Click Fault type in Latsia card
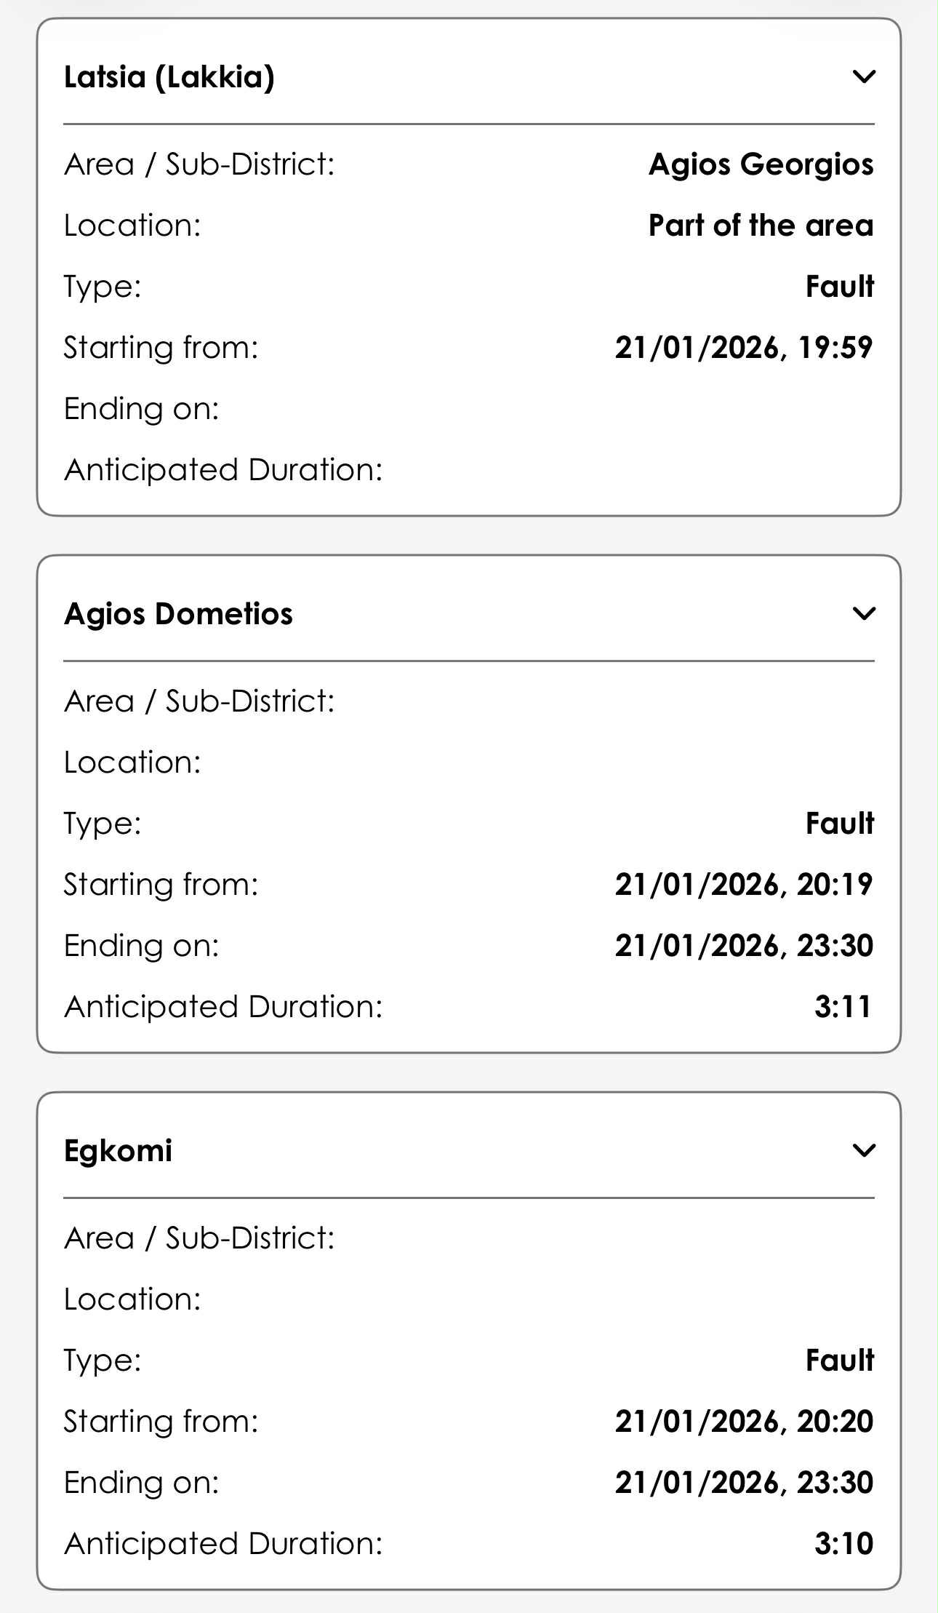Image resolution: width=938 pixels, height=1613 pixels. 839,287
